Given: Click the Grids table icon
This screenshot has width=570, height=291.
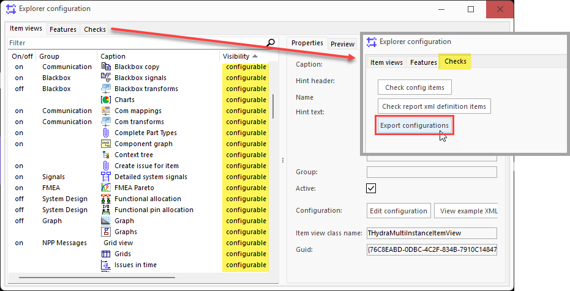Looking at the screenshot, I should point(106,254).
